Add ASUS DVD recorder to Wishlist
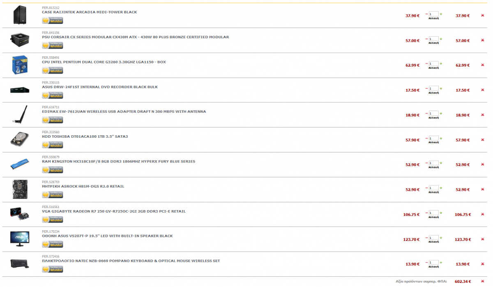The width and height of the screenshot is (493, 287). [x=53, y=95]
